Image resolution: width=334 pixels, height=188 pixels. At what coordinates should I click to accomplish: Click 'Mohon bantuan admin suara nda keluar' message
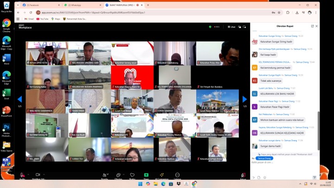click(282, 120)
